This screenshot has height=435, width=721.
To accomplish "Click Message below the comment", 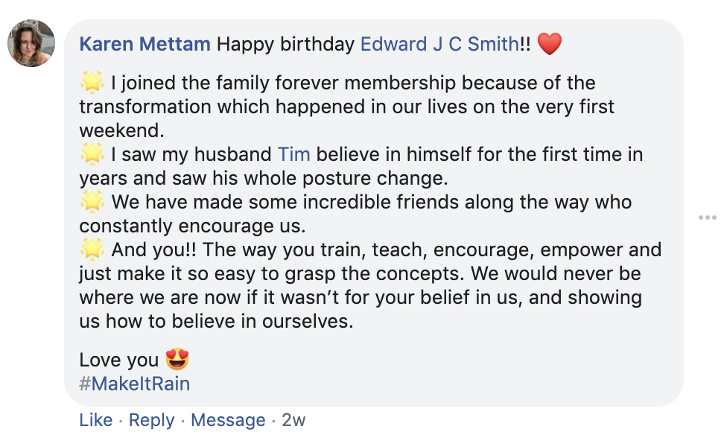I will point(228,420).
